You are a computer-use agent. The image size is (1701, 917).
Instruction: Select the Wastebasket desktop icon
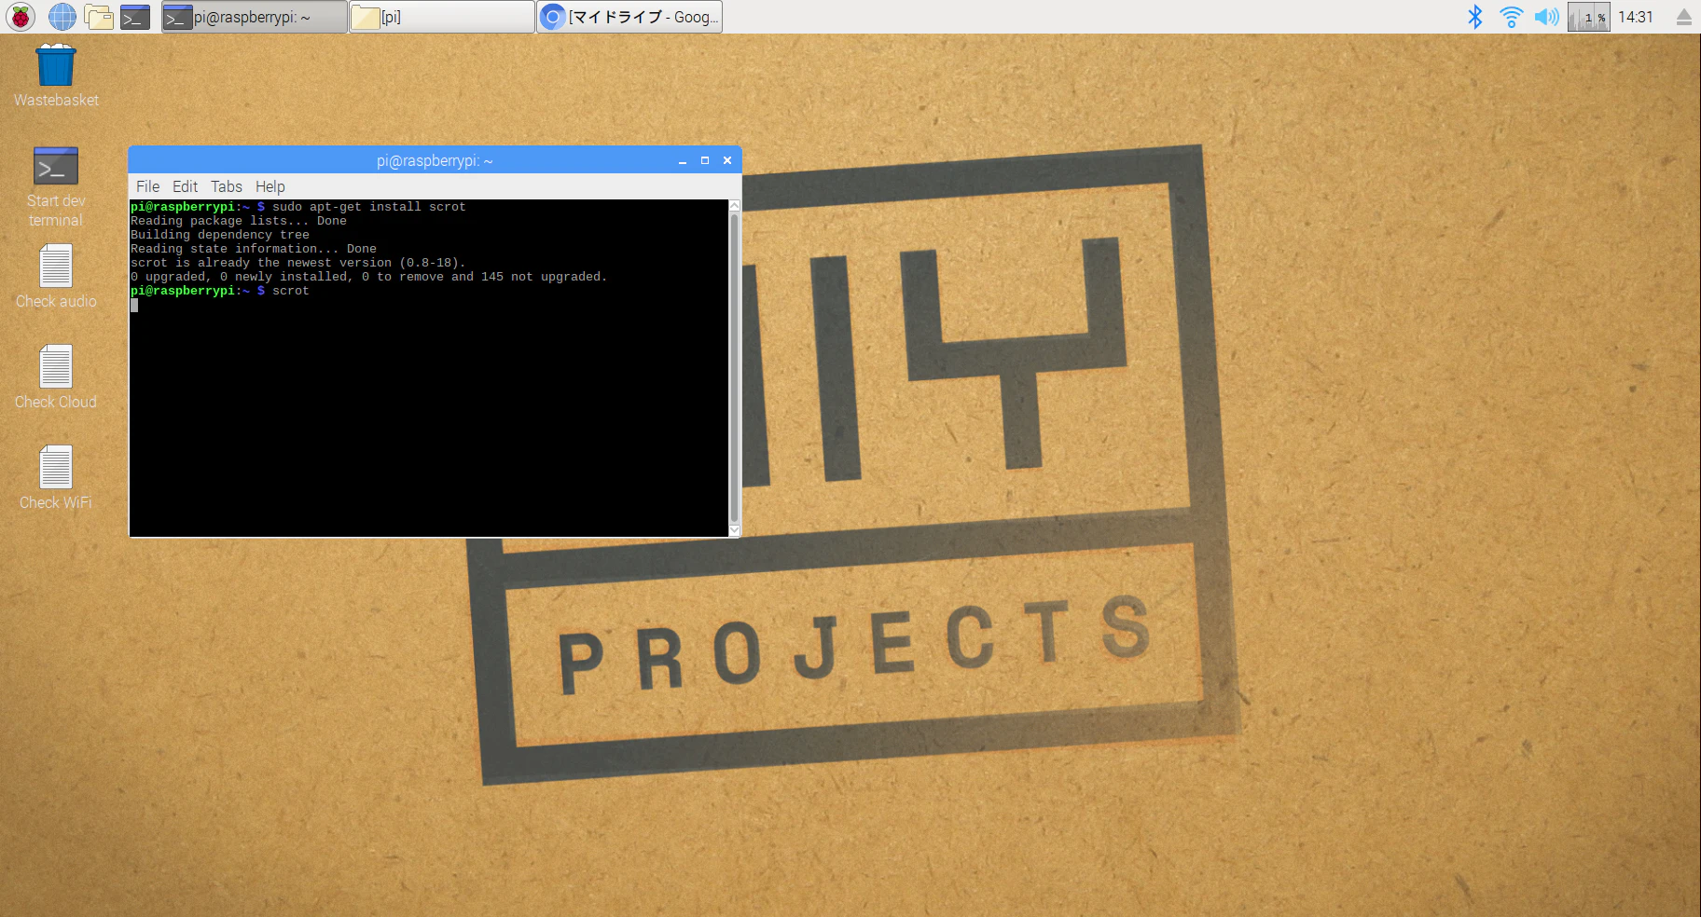click(x=56, y=75)
